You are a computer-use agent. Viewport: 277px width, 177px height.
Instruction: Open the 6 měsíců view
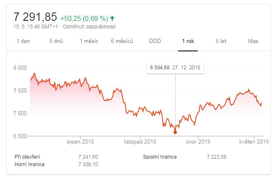pyautogui.click(x=122, y=41)
